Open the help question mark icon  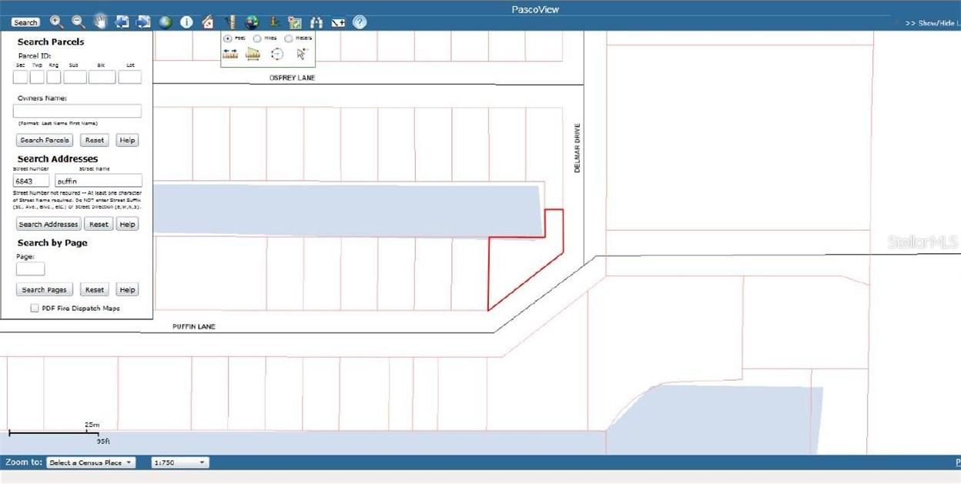coord(360,22)
